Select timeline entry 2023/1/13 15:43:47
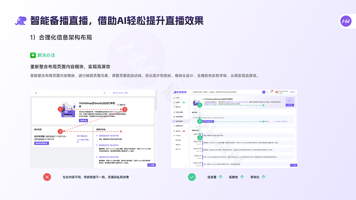The height and width of the screenshot is (200, 356). (109, 145)
